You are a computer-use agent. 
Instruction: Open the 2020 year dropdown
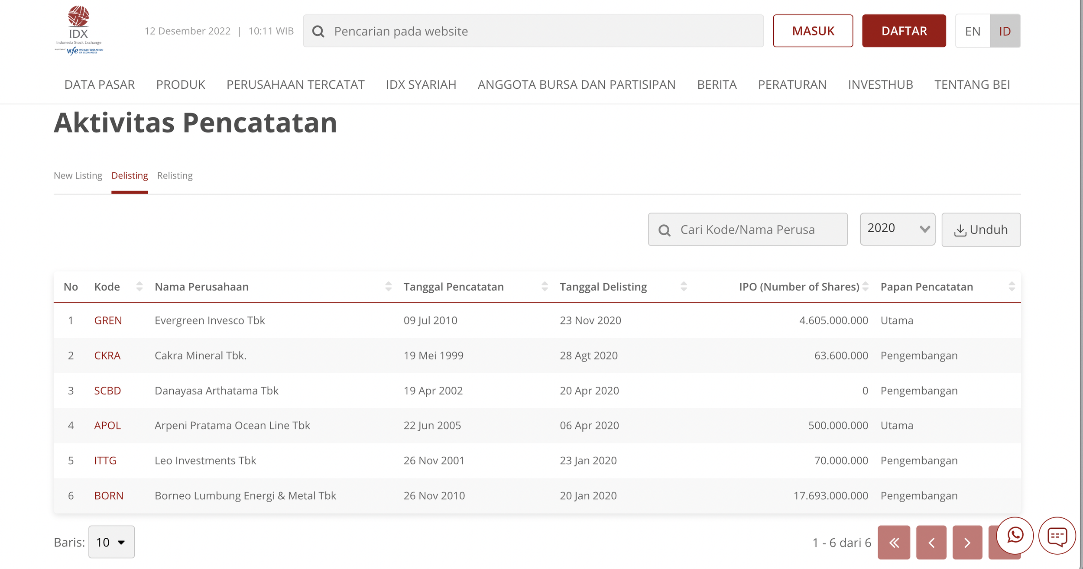click(897, 229)
